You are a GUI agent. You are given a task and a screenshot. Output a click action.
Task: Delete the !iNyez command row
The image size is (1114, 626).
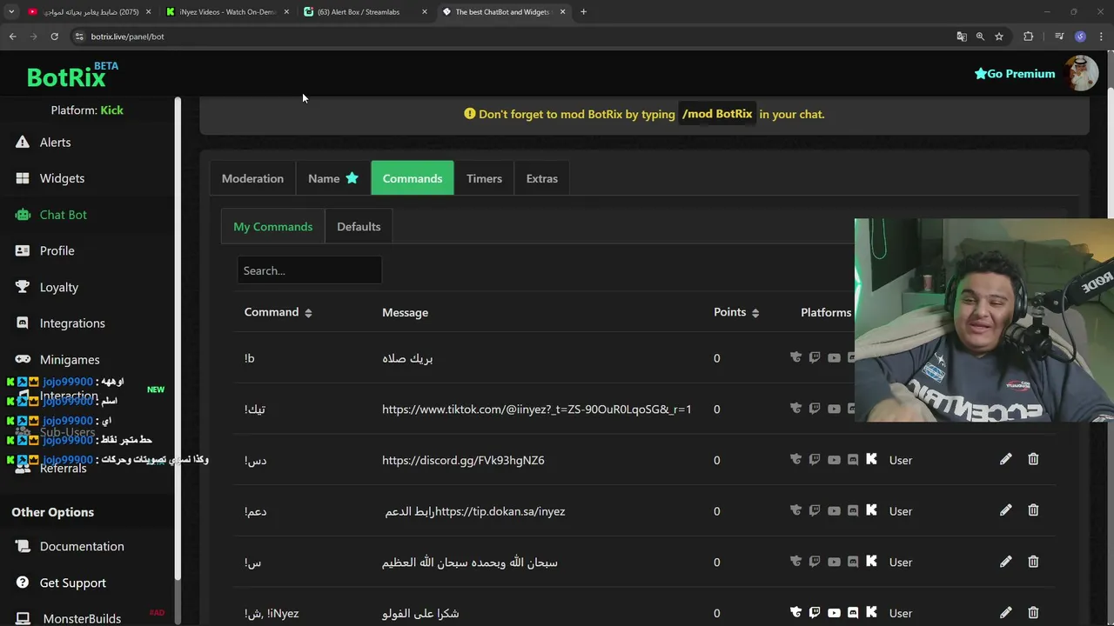tap(1033, 613)
